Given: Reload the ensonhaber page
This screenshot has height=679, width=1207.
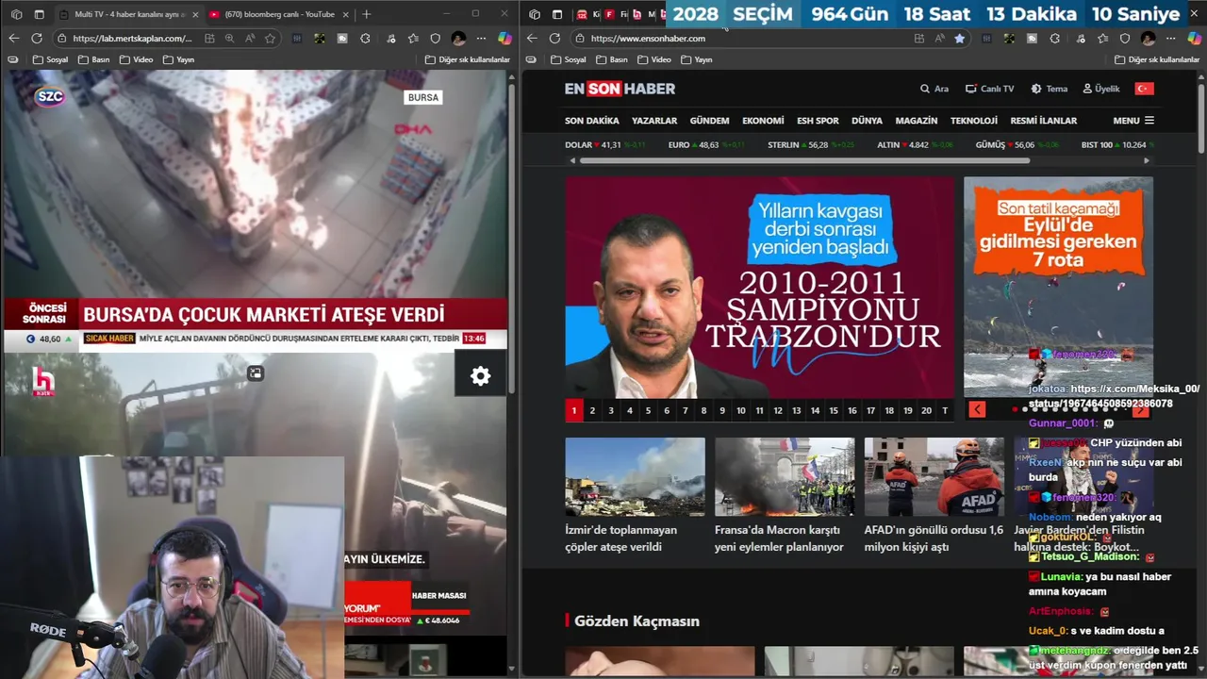Looking at the screenshot, I should (554, 38).
